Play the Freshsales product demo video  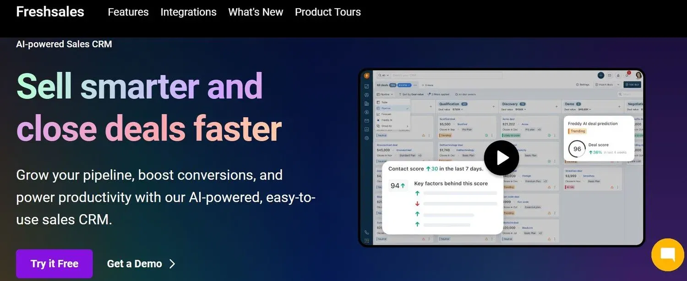tap(502, 158)
